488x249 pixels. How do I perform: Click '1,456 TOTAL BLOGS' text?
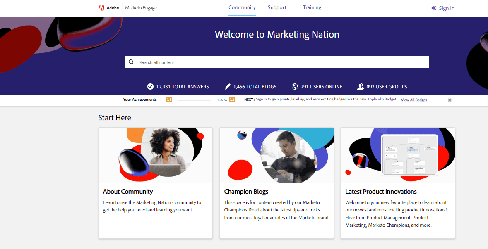pos(255,87)
